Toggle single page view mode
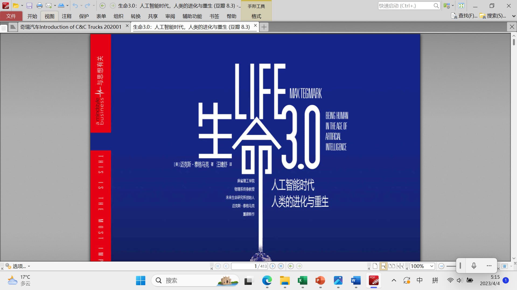This screenshot has width=517, height=290. [x=375, y=266]
